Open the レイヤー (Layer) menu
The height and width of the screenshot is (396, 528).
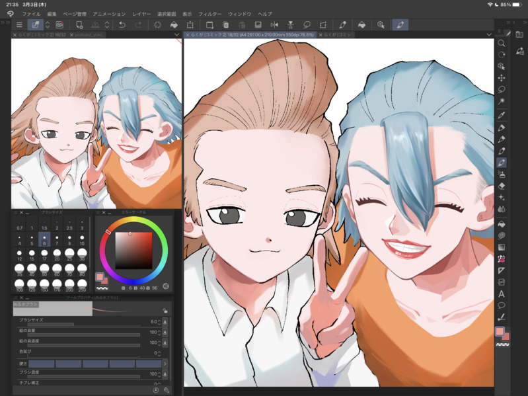[141, 14]
